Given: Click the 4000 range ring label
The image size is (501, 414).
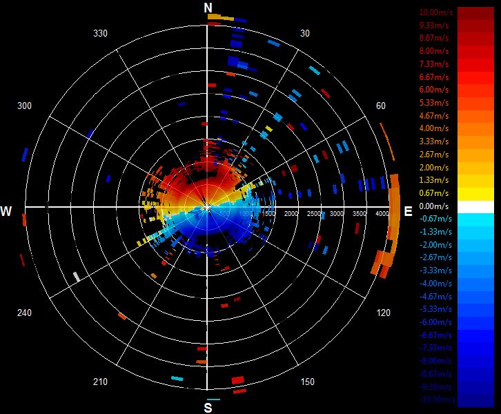Looking at the screenshot, I should click(382, 213).
